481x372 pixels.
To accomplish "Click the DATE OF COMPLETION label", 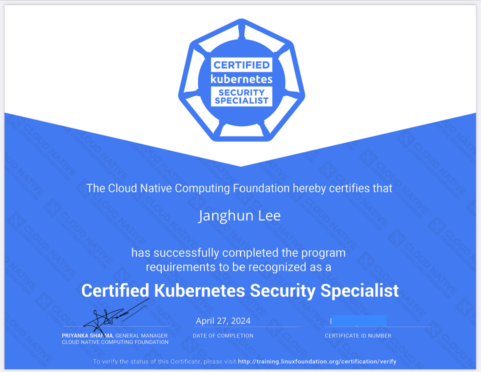I will coord(223,336).
